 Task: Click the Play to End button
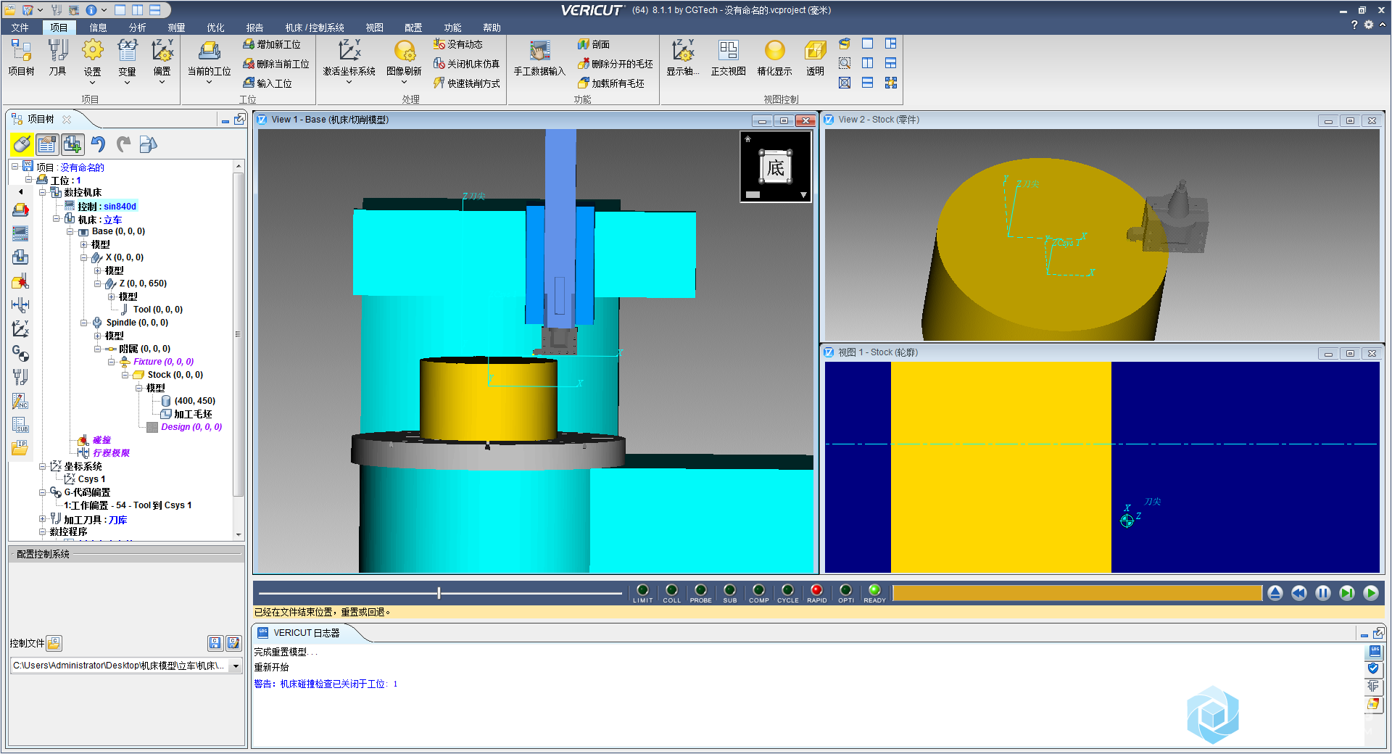point(1370,593)
